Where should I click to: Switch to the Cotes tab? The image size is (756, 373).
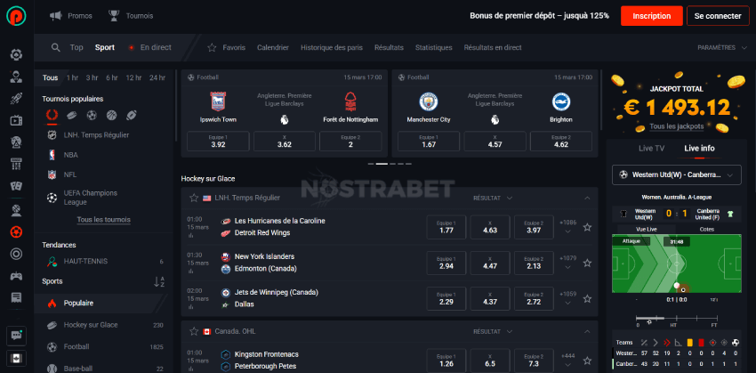point(707,229)
